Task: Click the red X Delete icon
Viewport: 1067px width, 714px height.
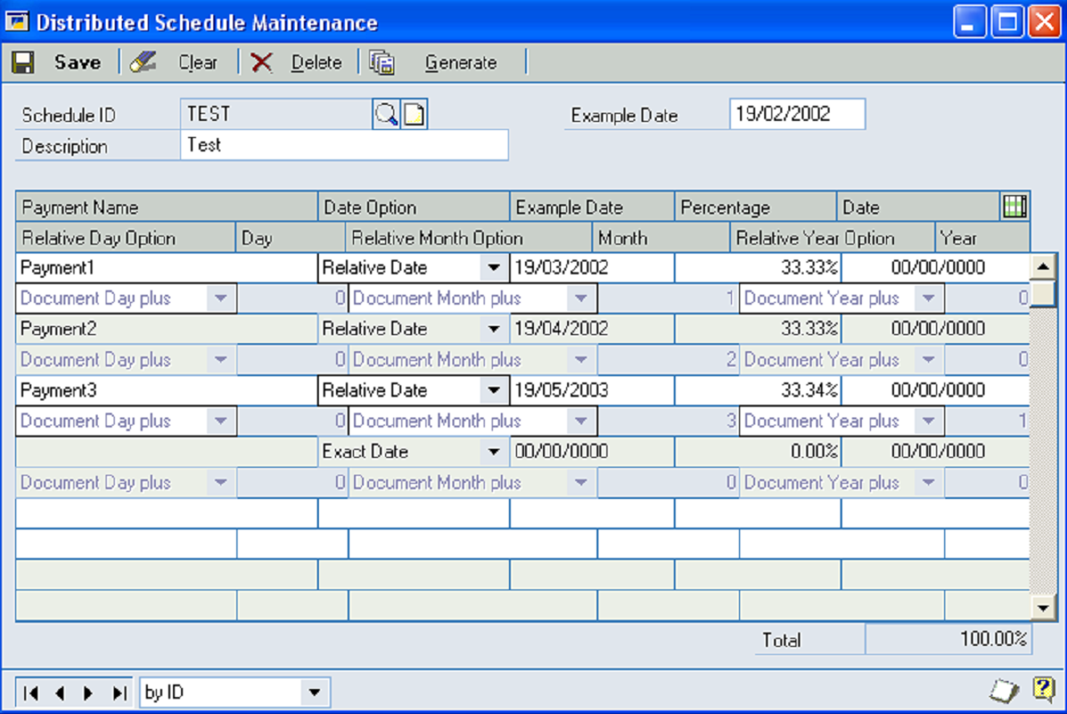Action: pos(262,62)
